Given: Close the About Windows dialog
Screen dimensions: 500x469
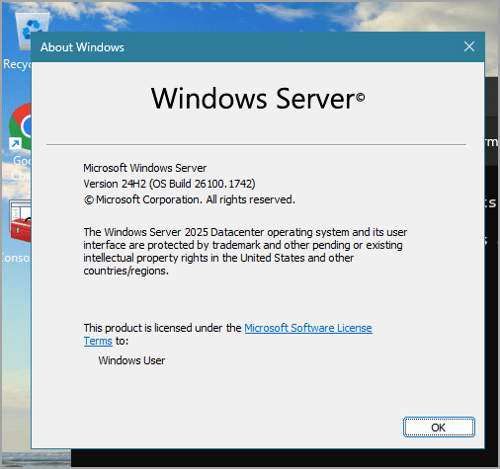Looking at the screenshot, I should [469, 46].
